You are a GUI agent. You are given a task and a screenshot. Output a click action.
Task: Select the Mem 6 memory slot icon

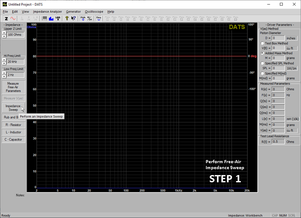coord(141,18)
